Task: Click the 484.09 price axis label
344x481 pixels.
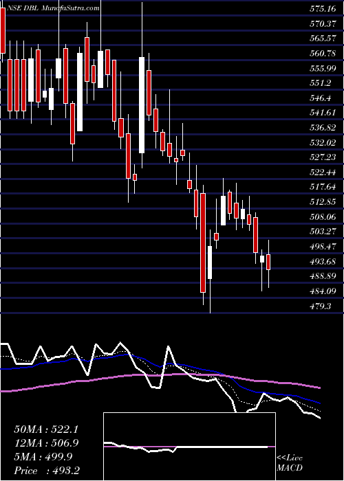Action: click(323, 291)
